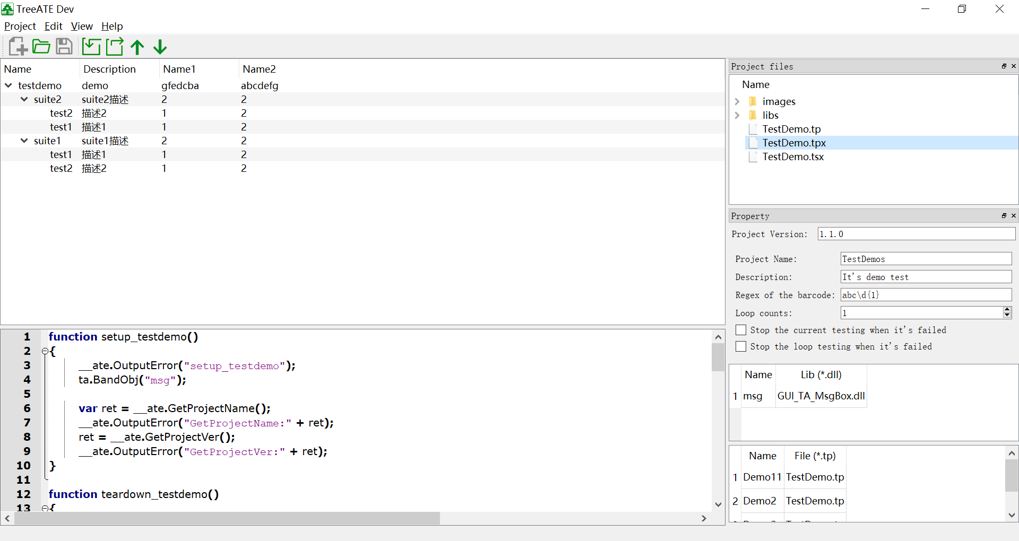1019x541 pixels.
Task: Decrease the loop counts value
Action: point(1007,316)
